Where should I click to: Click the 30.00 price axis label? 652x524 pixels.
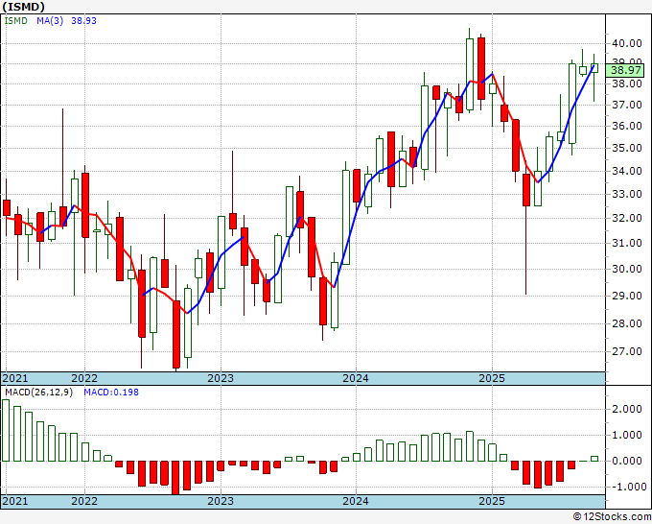(627, 269)
